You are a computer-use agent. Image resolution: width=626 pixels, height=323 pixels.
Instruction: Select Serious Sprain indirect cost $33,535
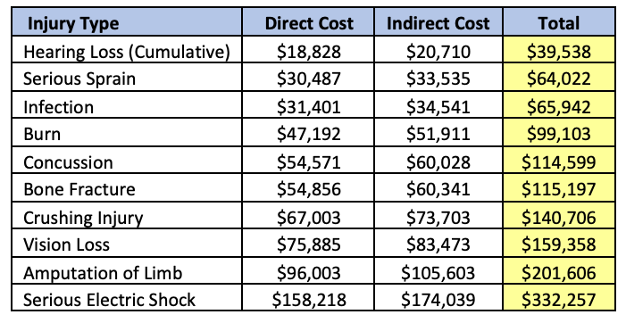438,77
